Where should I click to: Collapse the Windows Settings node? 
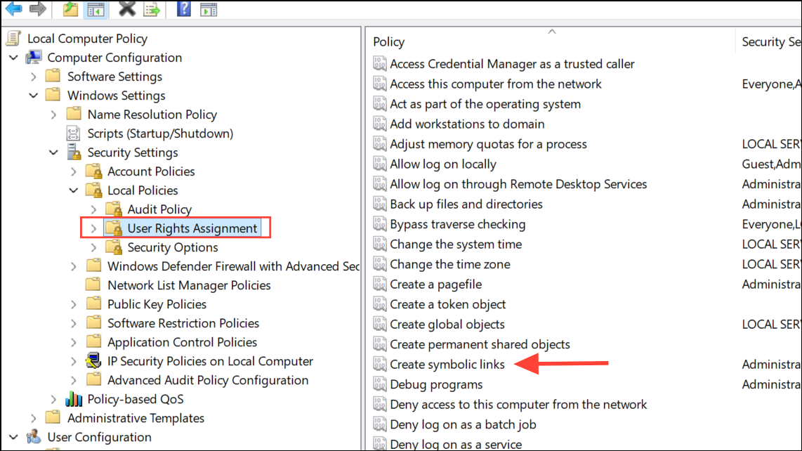point(34,96)
